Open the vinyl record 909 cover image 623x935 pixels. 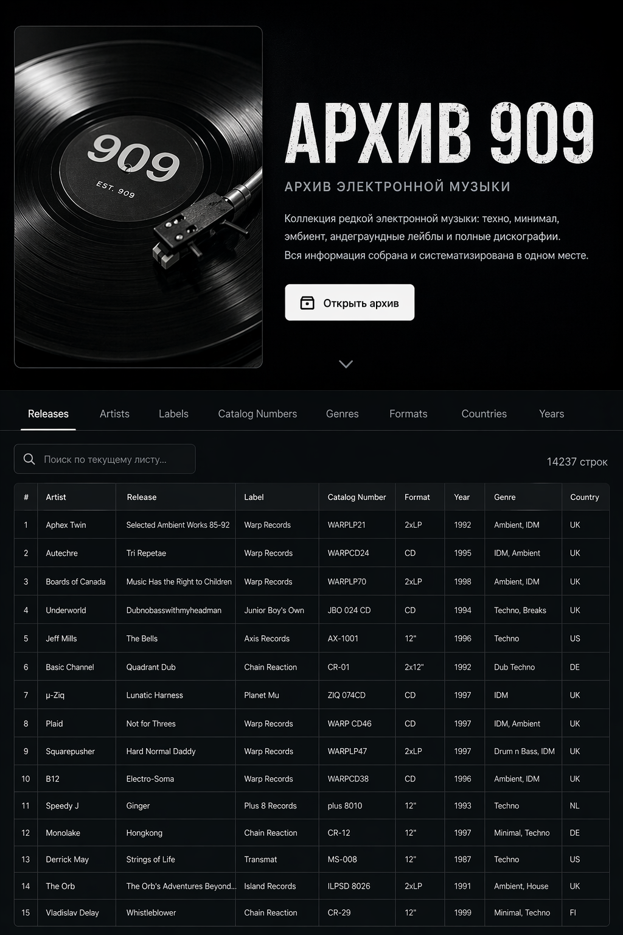pyautogui.click(x=138, y=197)
